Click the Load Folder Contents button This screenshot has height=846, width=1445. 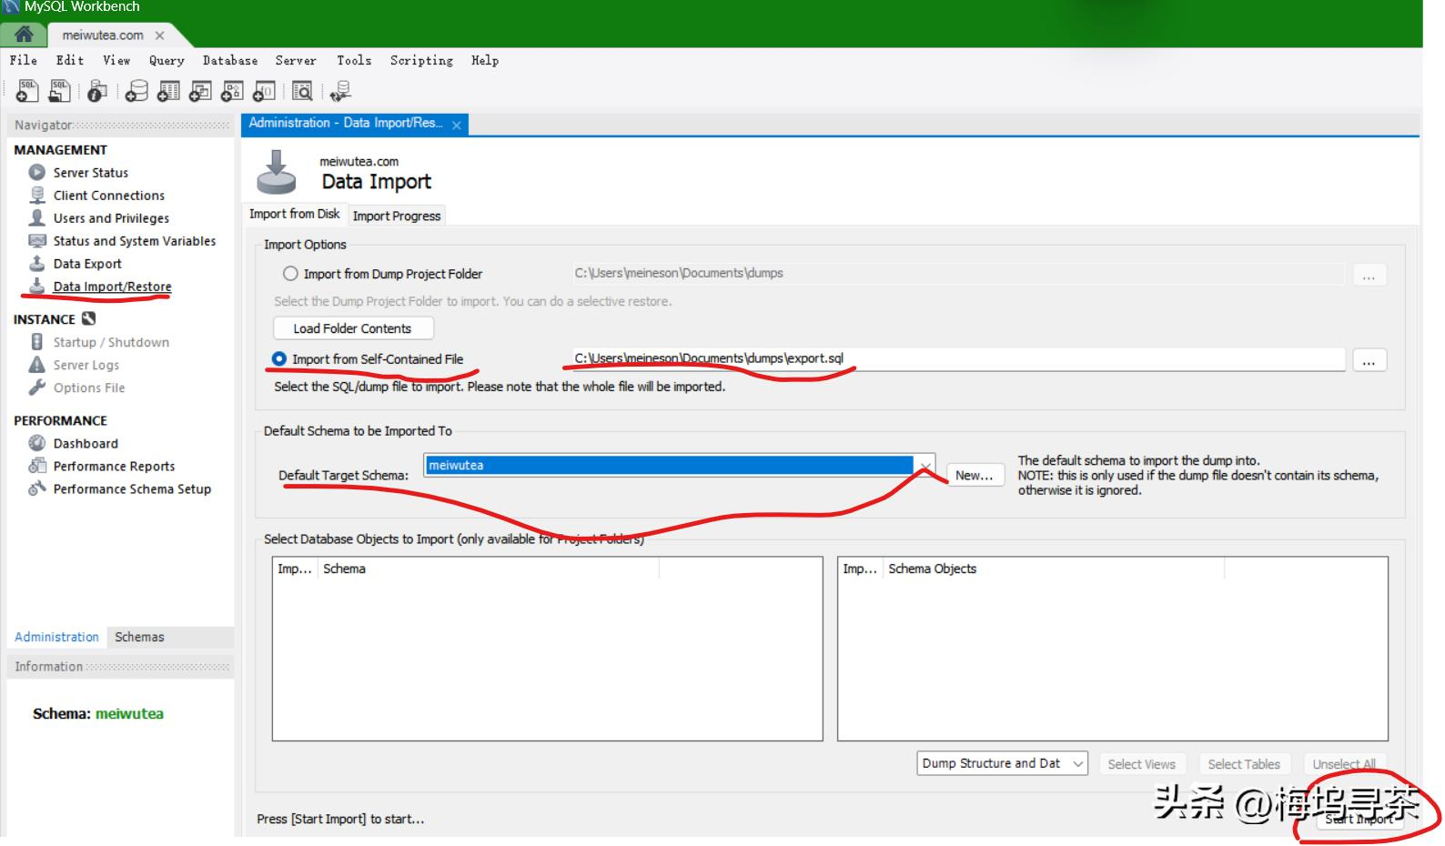click(x=352, y=329)
